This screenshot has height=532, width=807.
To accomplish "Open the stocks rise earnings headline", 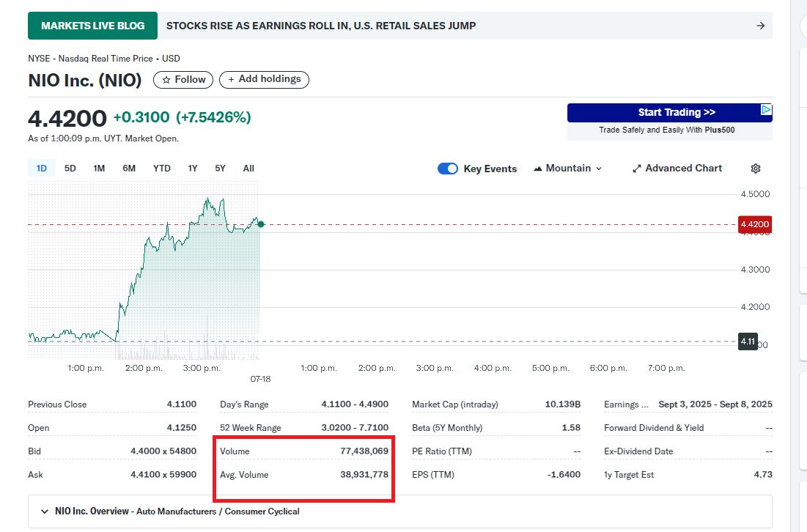I will [321, 26].
